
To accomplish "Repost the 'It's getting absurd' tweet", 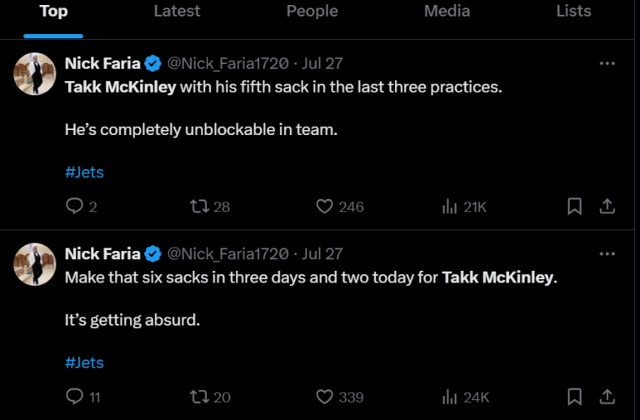I will 199,397.
